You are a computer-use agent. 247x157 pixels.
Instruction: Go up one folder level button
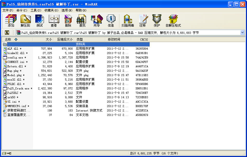coord(7,32)
